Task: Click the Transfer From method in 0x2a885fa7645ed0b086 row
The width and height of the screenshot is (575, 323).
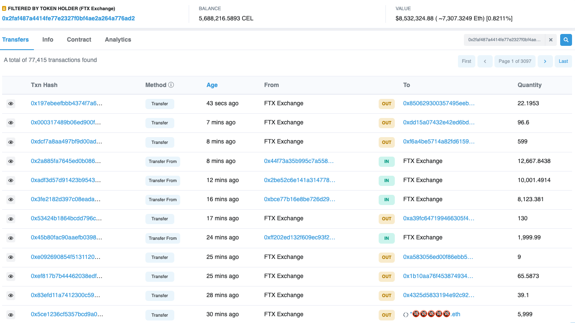Action: coord(163,161)
